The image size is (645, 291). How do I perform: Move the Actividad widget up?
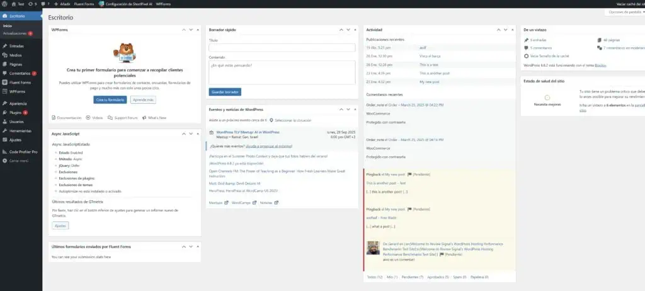coord(498,30)
